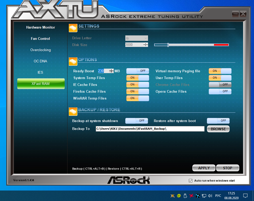Uncheck Auto run when windows start

pos(190,181)
